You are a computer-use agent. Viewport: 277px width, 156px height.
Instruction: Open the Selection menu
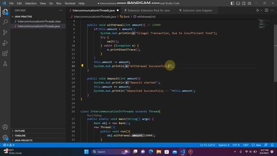(31, 3)
